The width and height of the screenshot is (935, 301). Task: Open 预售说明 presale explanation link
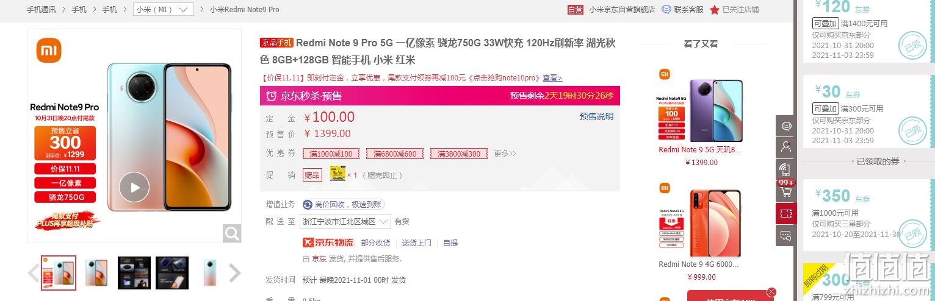(x=596, y=116)
